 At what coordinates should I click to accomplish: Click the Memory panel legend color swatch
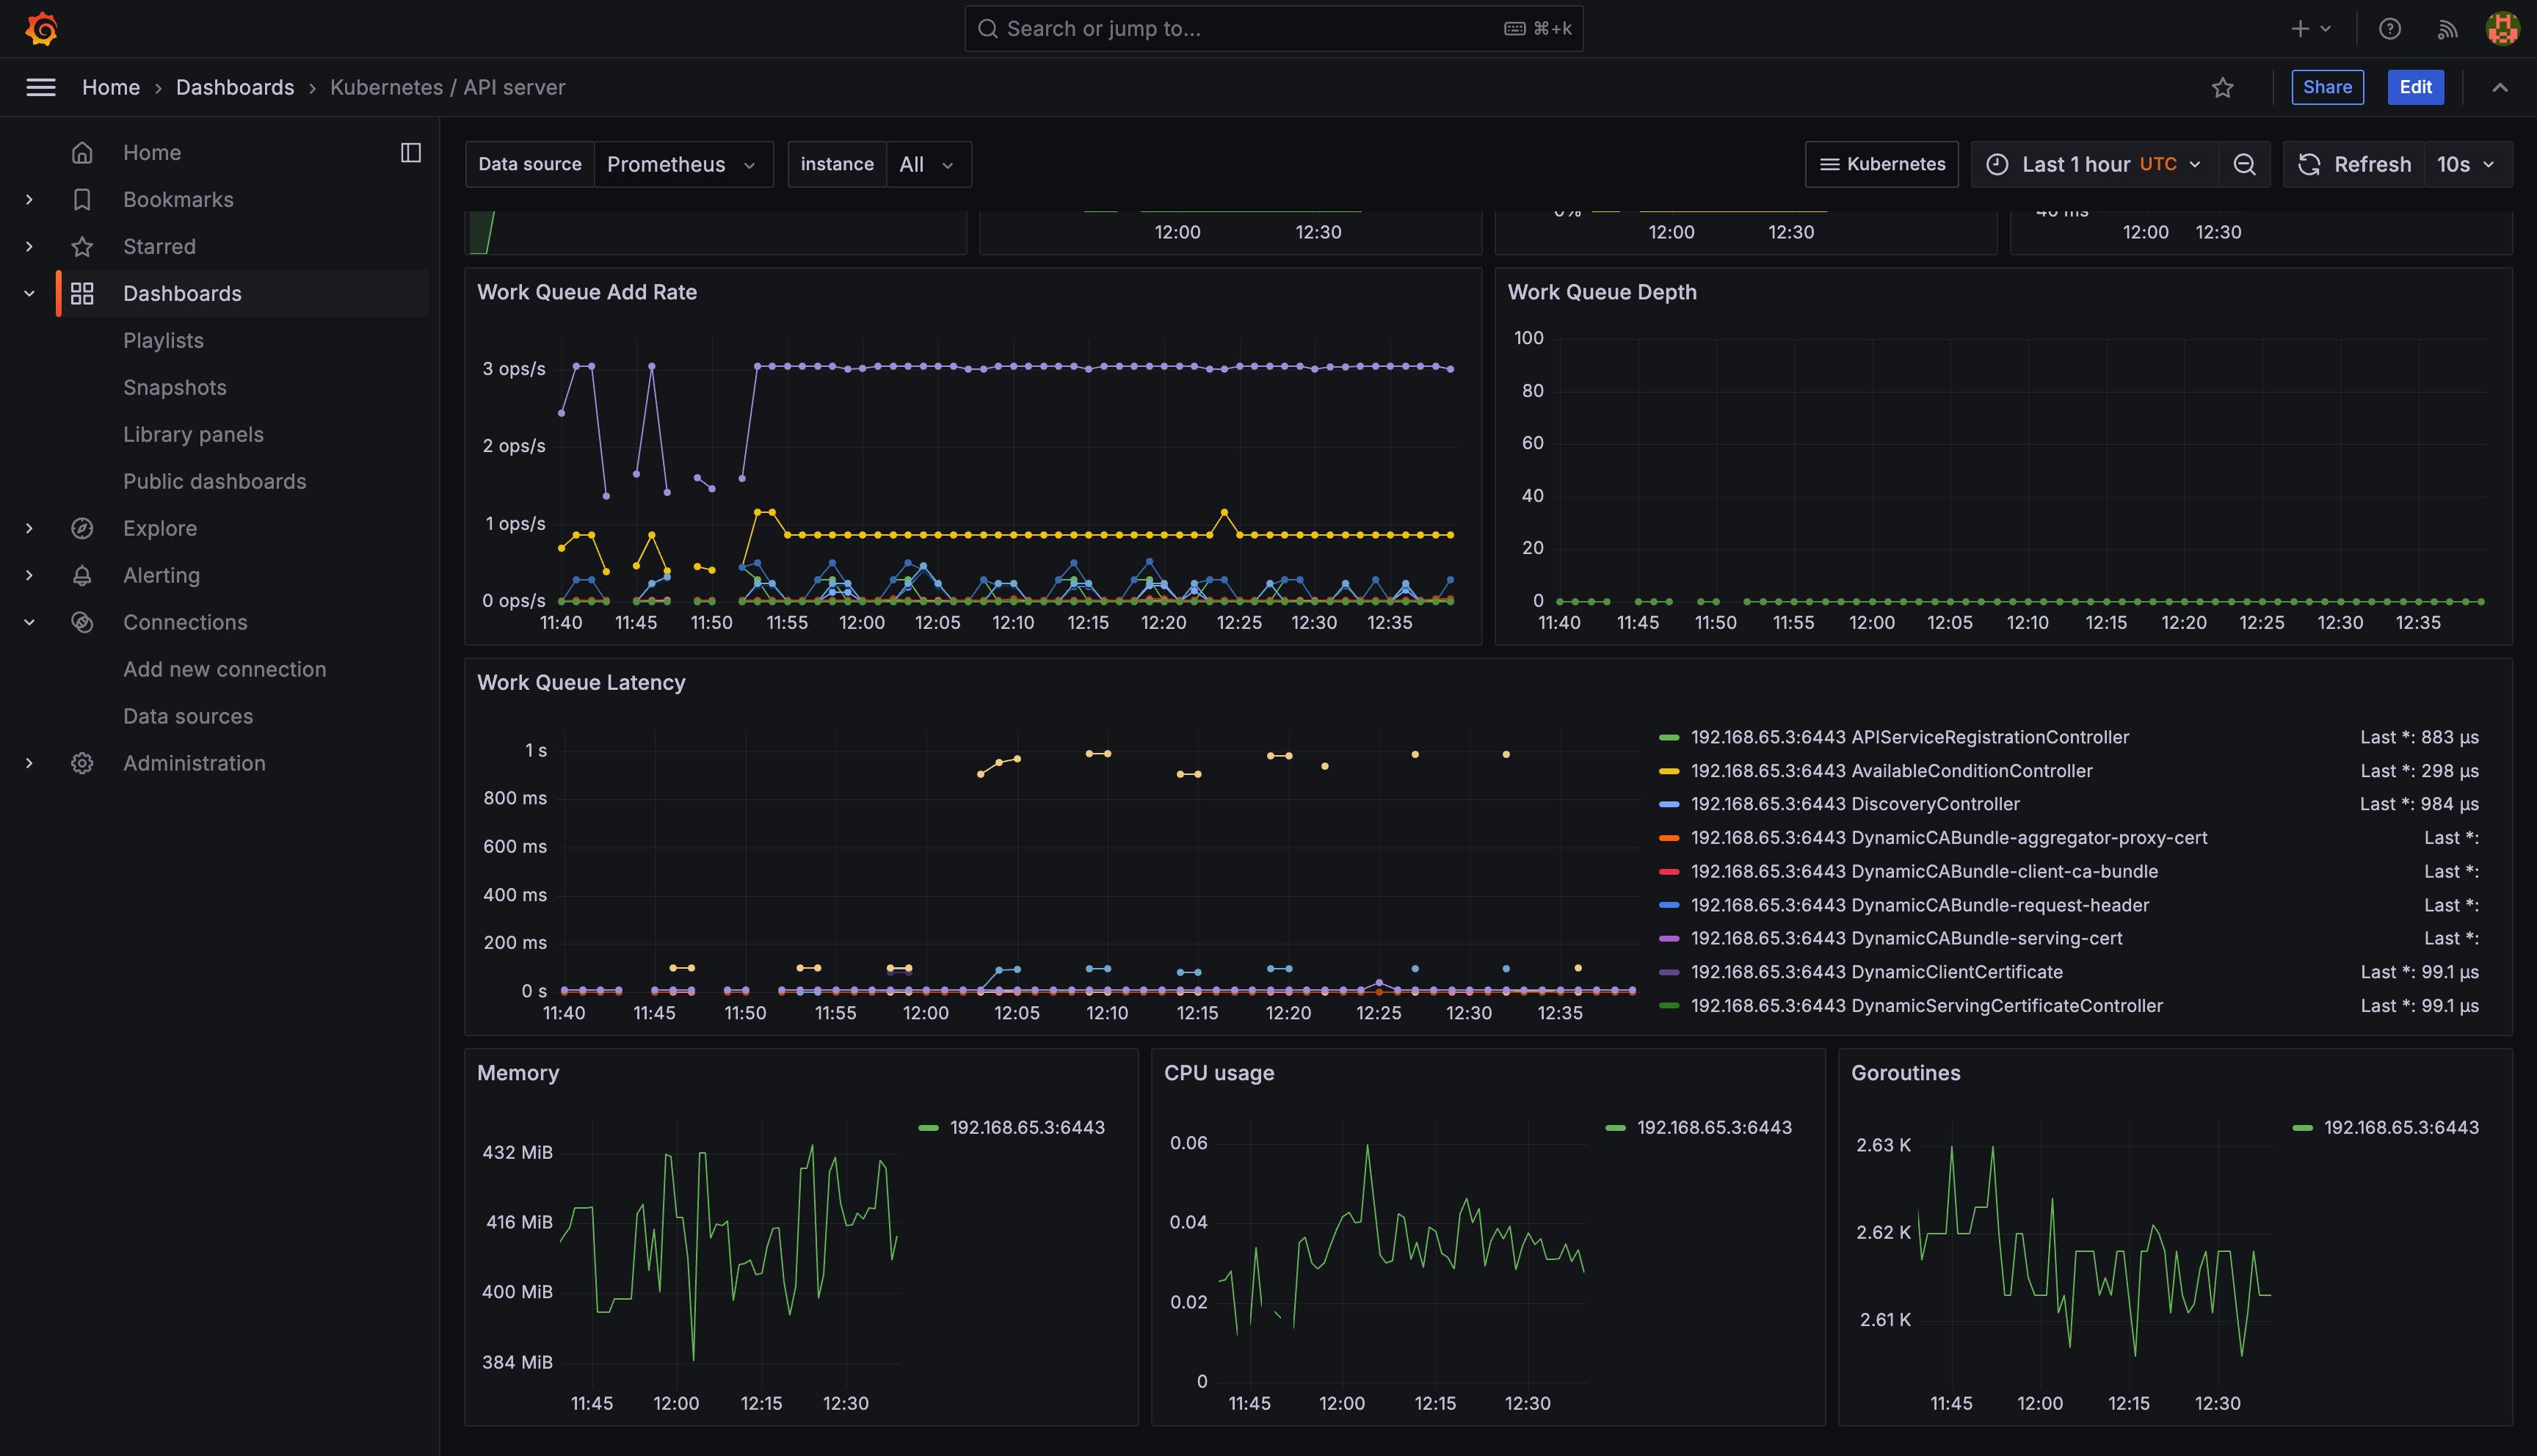click(x=928, y=1128)
